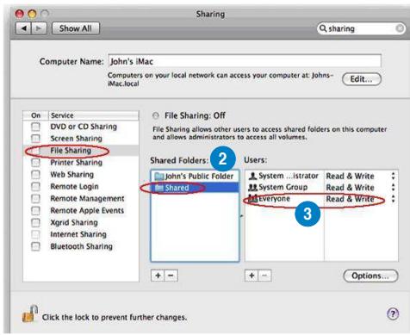Open permission stepper for System Administrator

click(393, 176)
